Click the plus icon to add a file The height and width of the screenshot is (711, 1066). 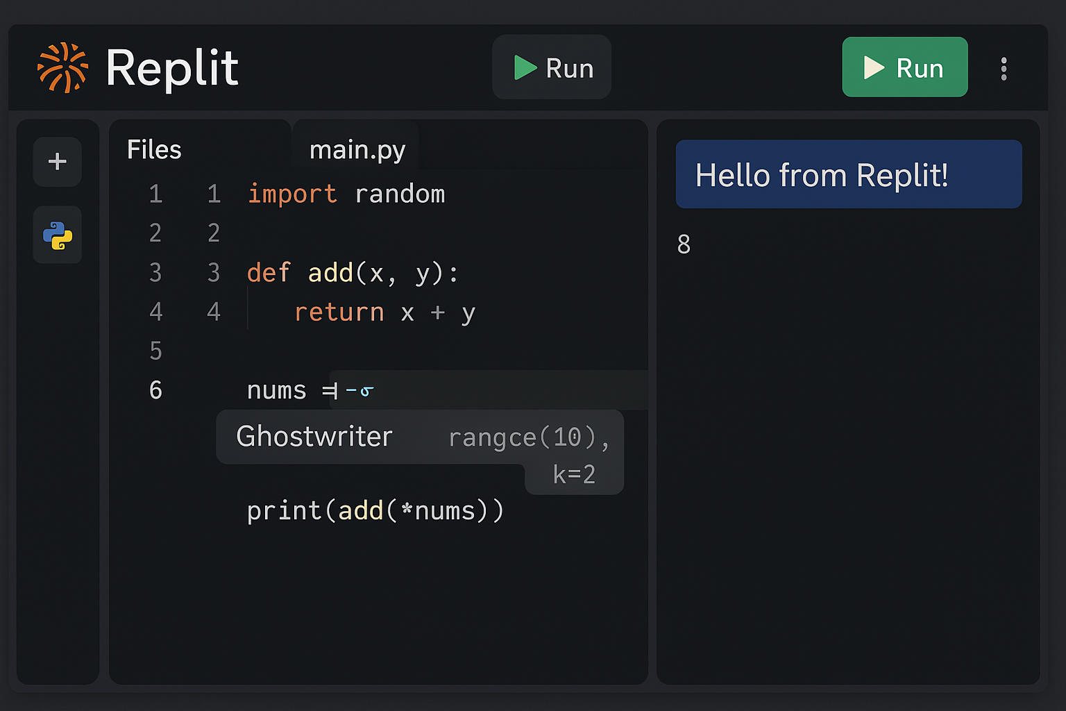point(58,162)
